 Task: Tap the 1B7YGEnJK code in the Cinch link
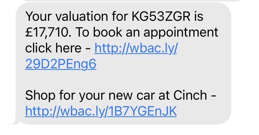click(143, 111)
